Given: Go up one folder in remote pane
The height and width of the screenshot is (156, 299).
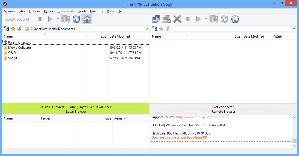Looking at the screenshot, I should 168,29.
